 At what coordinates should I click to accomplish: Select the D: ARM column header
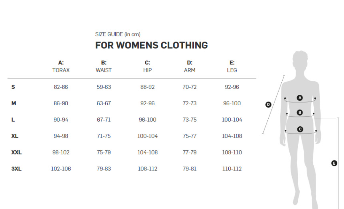(x=189, y=66)
